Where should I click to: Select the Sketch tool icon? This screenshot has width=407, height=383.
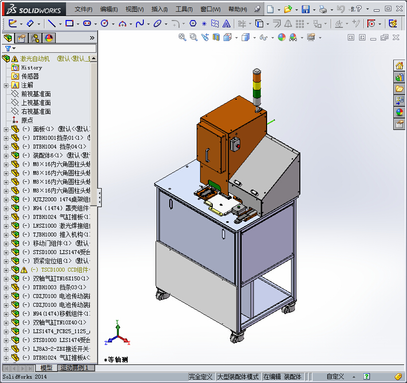tap(12, 23)
